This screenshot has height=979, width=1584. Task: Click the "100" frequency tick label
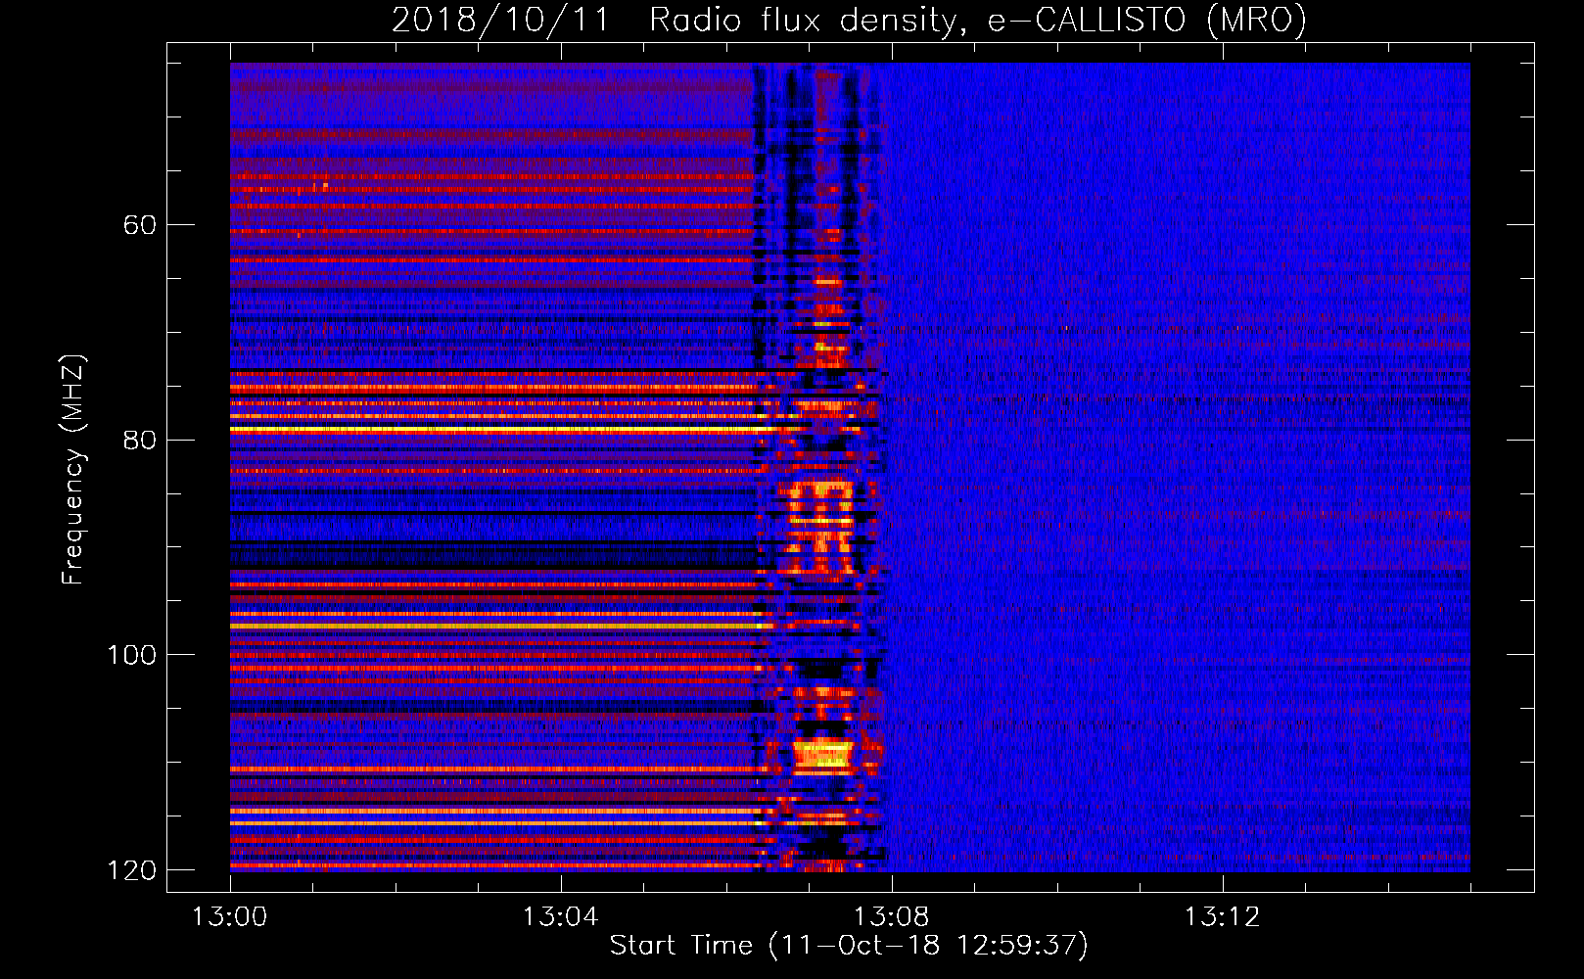click(131, 654)
